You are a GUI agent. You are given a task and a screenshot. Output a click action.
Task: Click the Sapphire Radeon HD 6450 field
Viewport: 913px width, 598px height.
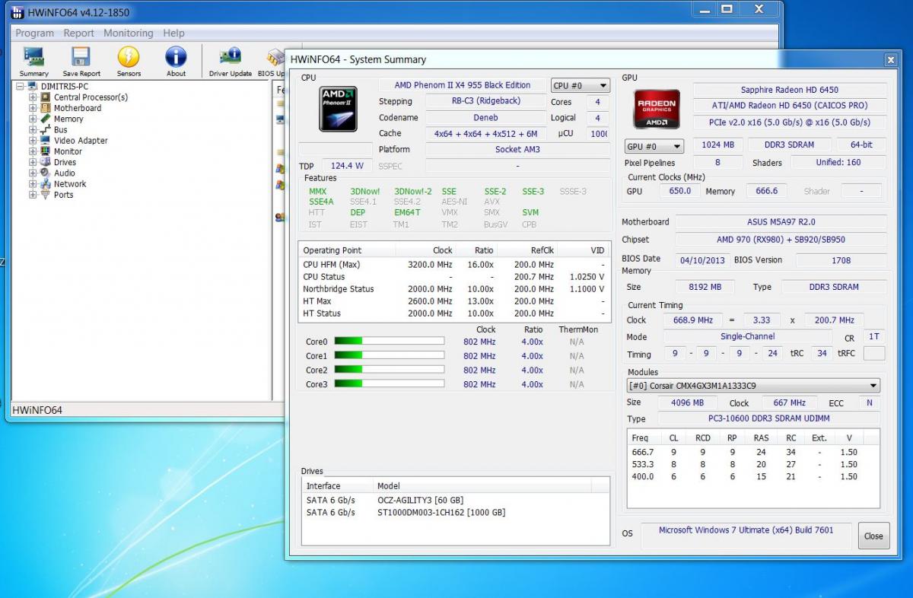tap(790, 90)
